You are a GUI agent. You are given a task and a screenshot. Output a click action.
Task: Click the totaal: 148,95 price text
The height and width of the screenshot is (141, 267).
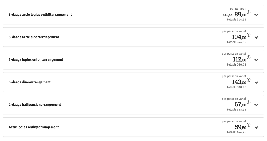(x=237, y=110)
